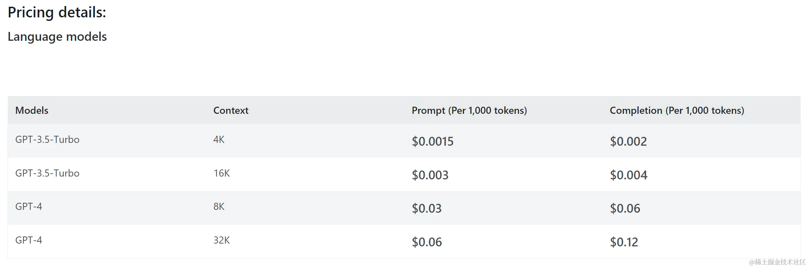Select the $0.004 completion price

[628, 175]
